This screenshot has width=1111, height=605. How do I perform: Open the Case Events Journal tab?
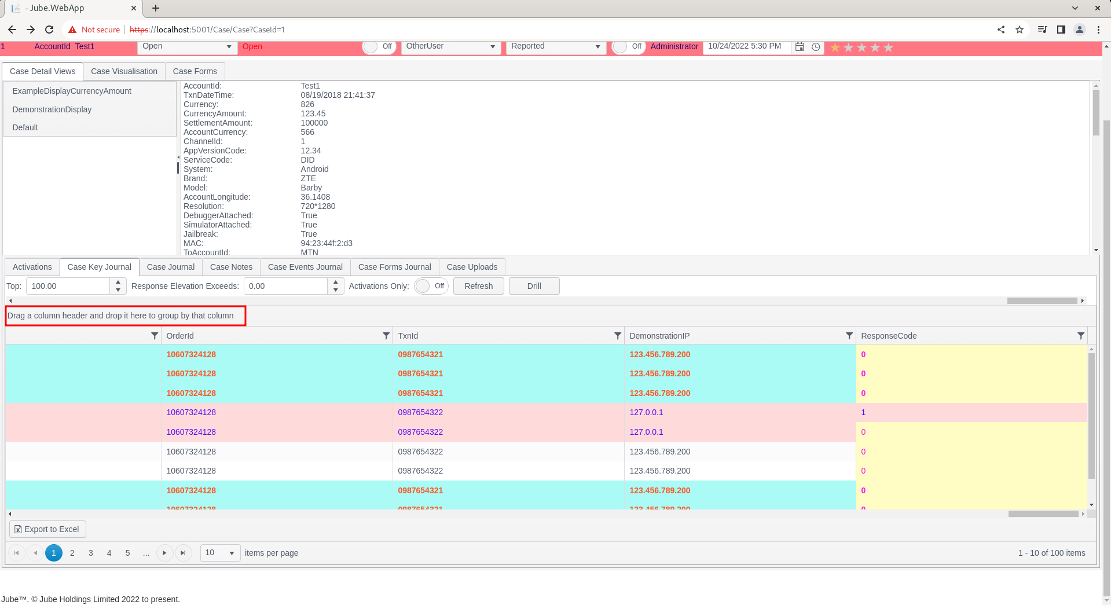pyautogui.click(x=305, y=267)
